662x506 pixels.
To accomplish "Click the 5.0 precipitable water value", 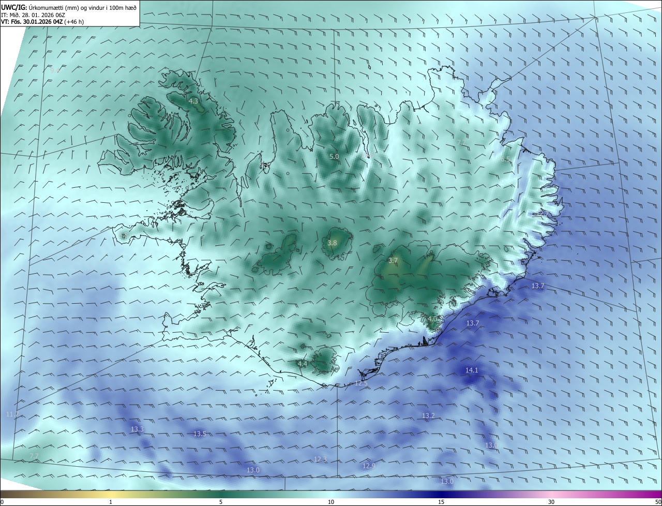I will 334,156.
